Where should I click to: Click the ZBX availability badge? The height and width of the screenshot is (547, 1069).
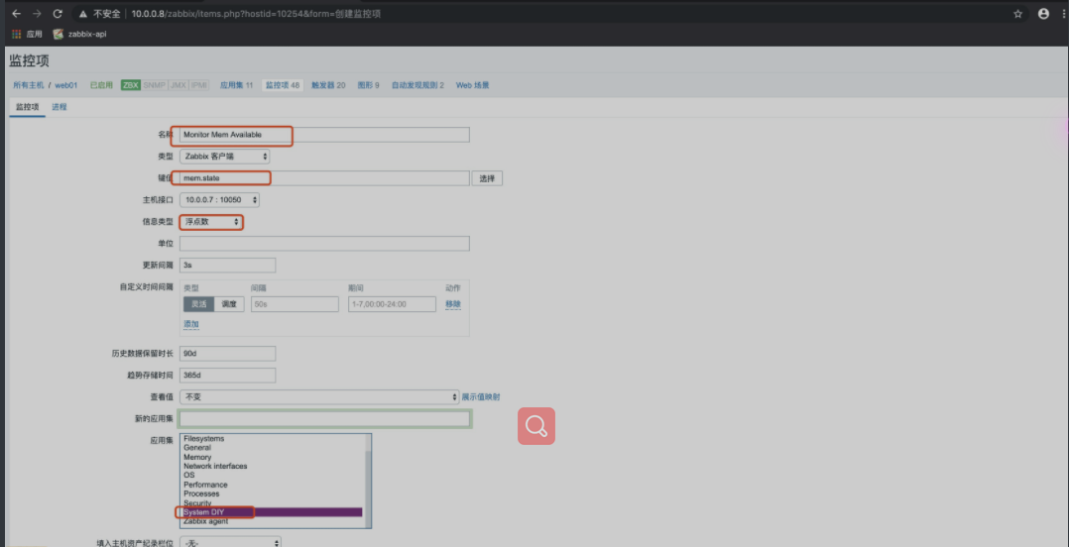pyautogui.click(x=130, y=85)
